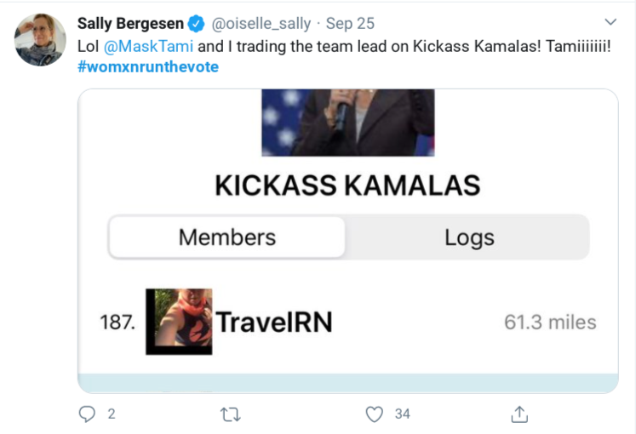Open Sally Bergesen's profile avatar
The height and width of the screenshot is (434, 636).
40,40
